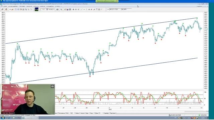Switch to the "Ростелеком" tab
The width and height of the screenshot is (214, 120).
click(62, 113)
